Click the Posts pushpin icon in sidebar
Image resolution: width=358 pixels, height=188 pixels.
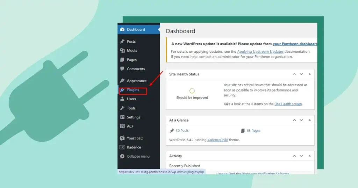pyautogui.click(x=122, y=41)
